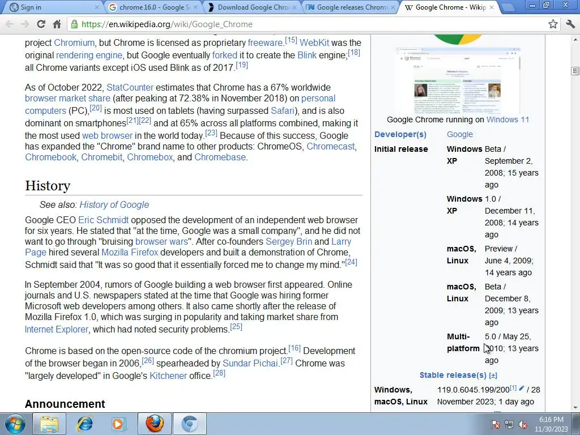This screenshot has height=435, width=580.
Task: Click the muted volume tray icon
Action: (x=523, y=424)
